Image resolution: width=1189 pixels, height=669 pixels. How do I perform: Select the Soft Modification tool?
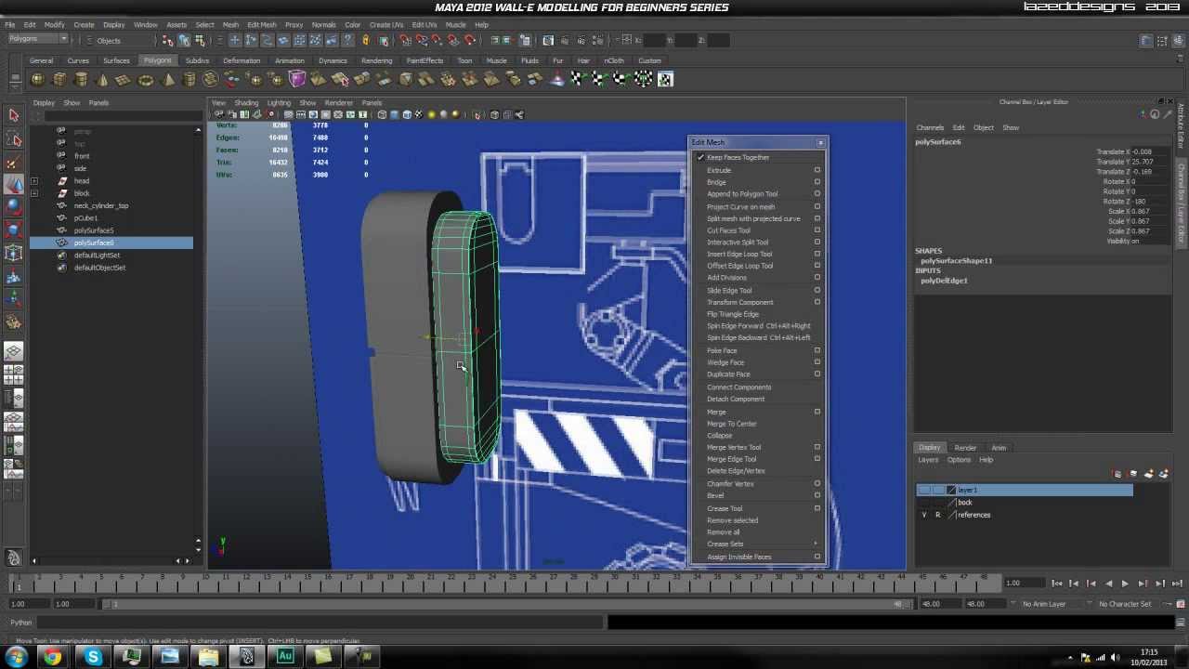[x=14, y=277]
